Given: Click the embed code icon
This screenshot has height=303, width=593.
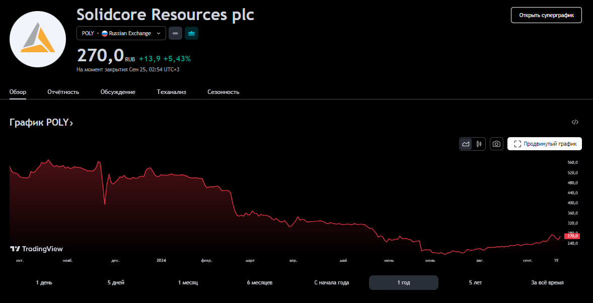Looking at the screenshot, I should point(575,122).
